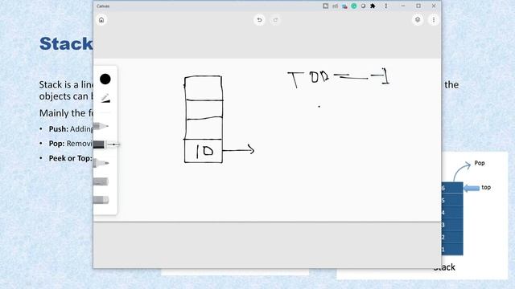The width and height of the screenshot is (515, 289).
Task: Click Peek or Top bullet on slide
Action: click(71, 158)
